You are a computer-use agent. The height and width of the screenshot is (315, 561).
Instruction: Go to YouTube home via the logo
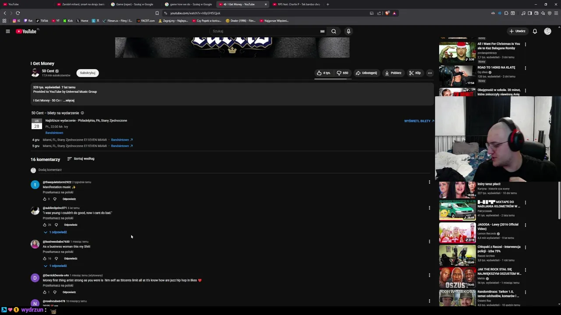tap(27, 31)
